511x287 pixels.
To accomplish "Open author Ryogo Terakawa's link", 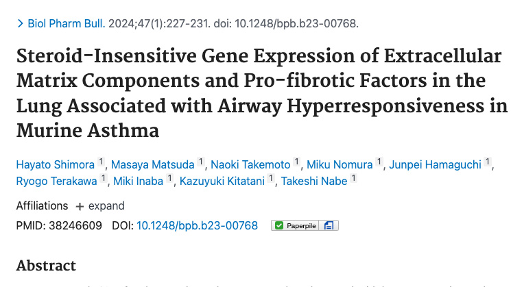I will tap(57, 180).
